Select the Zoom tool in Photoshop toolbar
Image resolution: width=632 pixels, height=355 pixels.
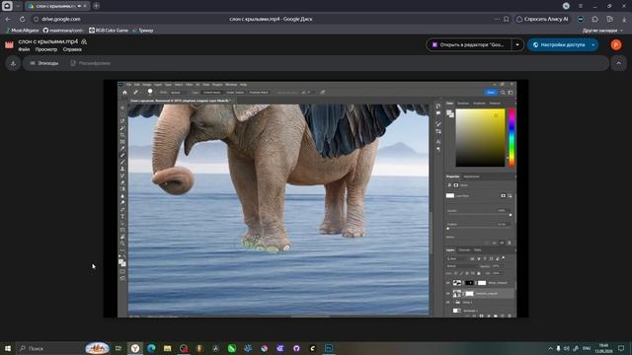coord(122,244)
